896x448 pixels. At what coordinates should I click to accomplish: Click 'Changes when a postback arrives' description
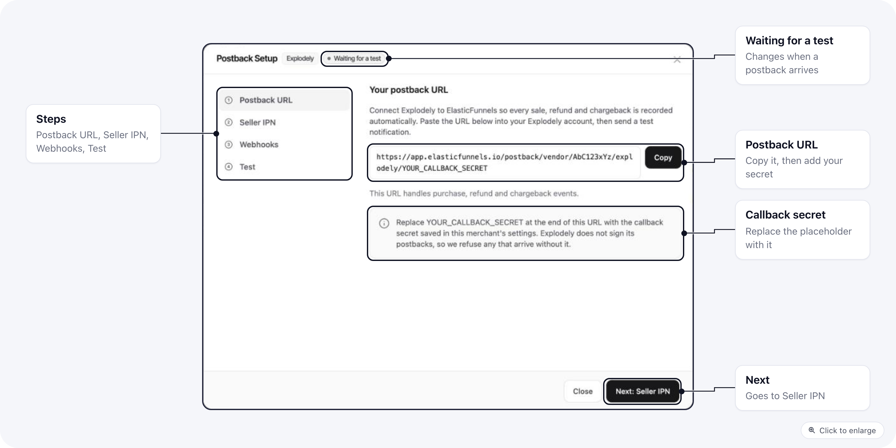pyautogui.click(x=781, y=63)
